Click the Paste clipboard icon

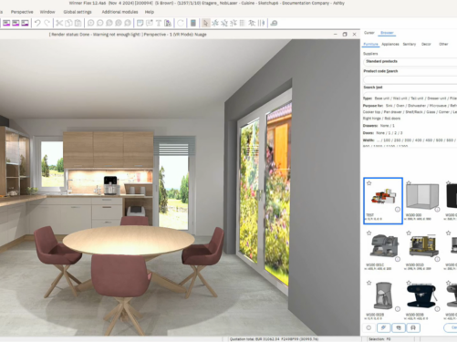click(78, 23)
